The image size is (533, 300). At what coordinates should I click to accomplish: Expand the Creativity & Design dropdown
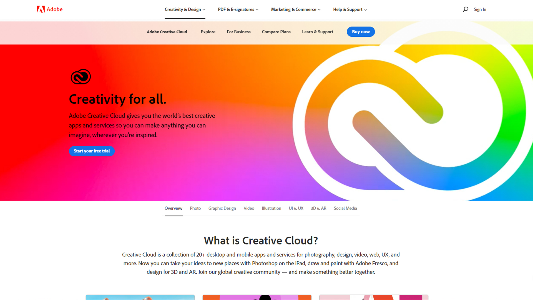(185, 9)
